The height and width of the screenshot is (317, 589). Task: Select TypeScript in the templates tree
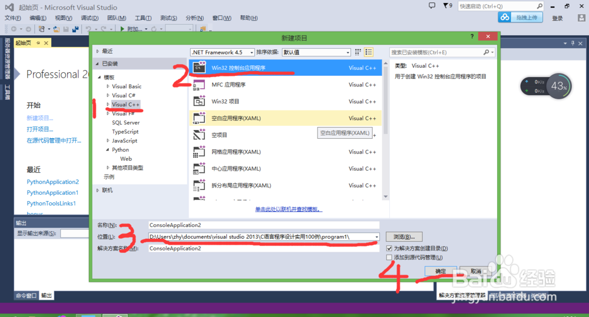click(x=125, y=131)
